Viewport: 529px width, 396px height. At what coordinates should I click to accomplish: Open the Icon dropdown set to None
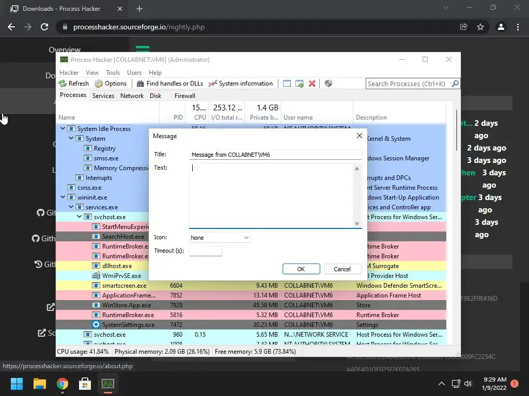pyautogui.click(x=220, y=238)
